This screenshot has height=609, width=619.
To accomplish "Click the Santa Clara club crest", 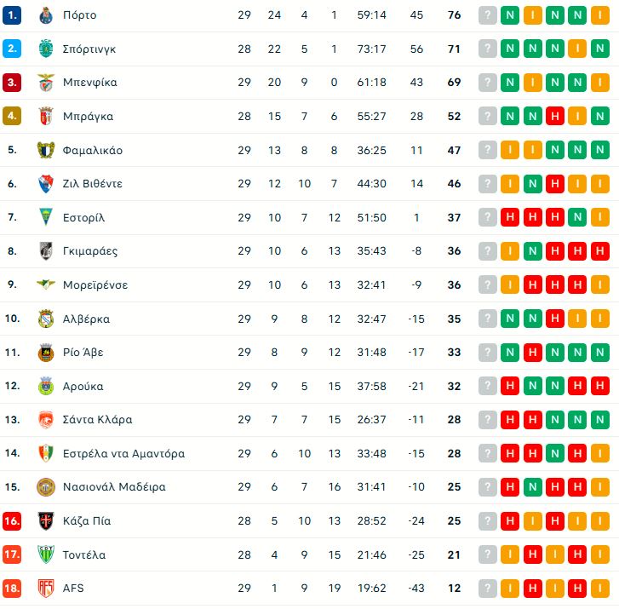I will coord(46,420).
